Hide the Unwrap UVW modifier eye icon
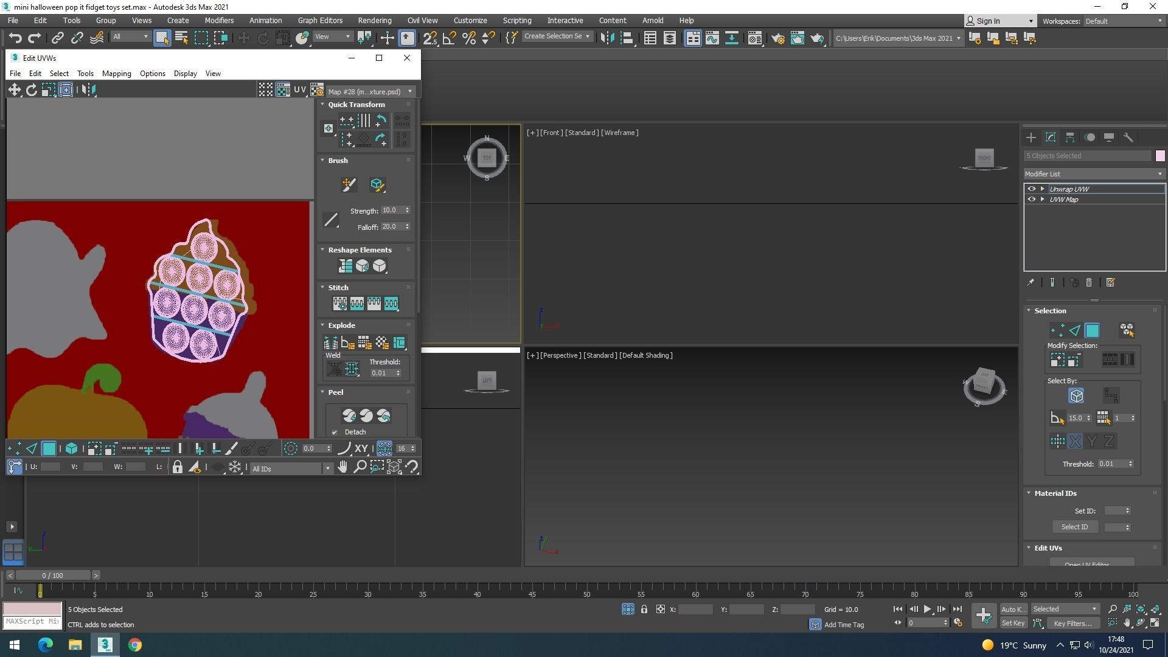 coord(1031,189)
